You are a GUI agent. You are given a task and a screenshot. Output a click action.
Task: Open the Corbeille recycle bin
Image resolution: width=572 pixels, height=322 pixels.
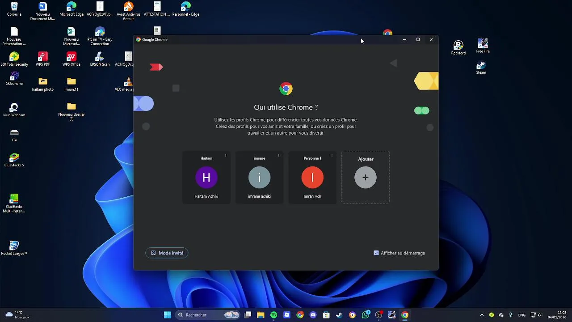pos(14,9)
